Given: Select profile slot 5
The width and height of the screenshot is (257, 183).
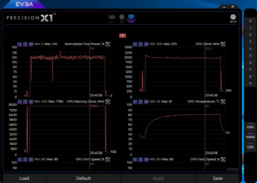Looking at the screenshot, I should pyautogui.click(x=250, y=56).
